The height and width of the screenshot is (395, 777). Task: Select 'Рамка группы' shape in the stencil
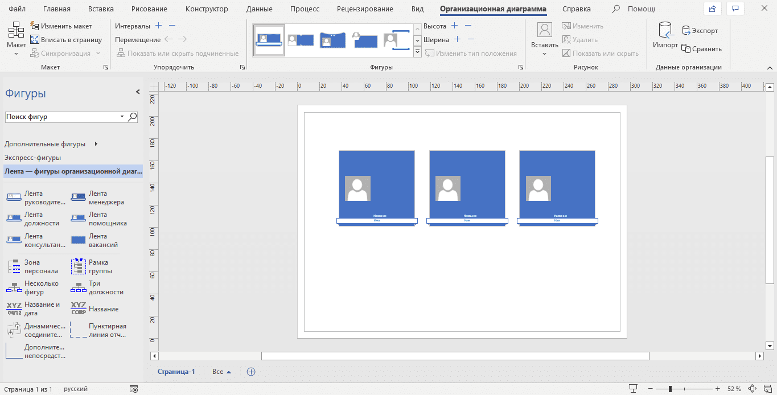tap(78, 267)
